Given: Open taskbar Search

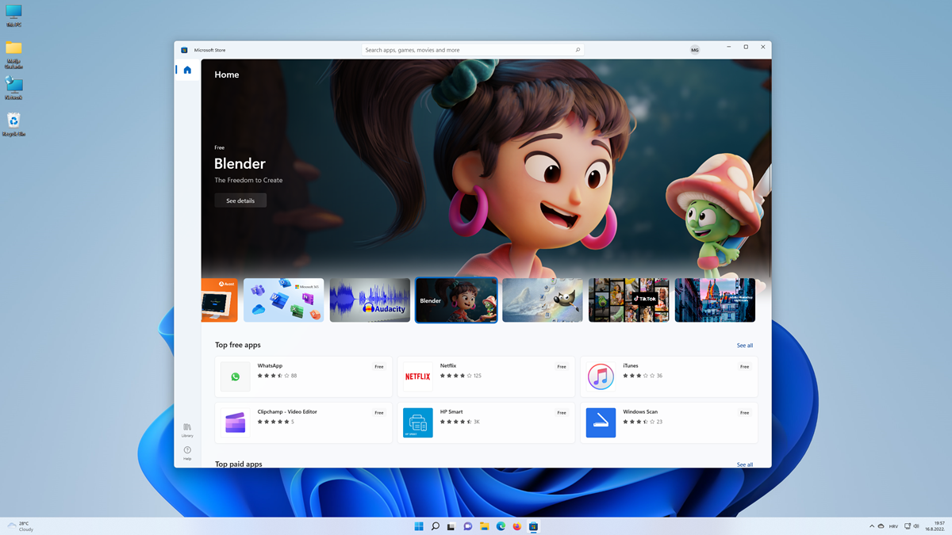Looking at the screenshot, I should click(x=436, y=526).
